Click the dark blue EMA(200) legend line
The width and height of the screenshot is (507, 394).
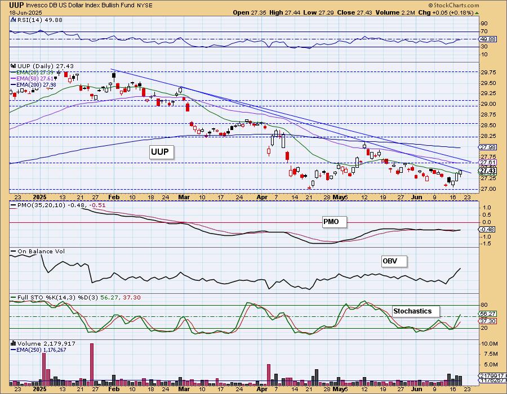point(14,84)
